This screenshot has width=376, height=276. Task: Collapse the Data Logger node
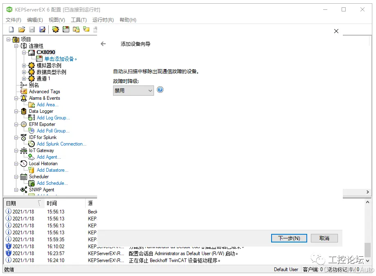16,111
